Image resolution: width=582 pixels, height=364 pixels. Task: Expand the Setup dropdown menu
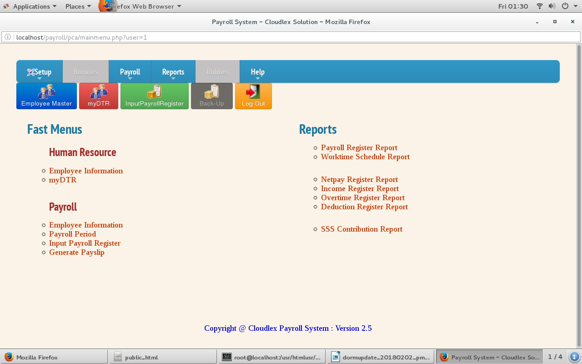coord(40,72)
